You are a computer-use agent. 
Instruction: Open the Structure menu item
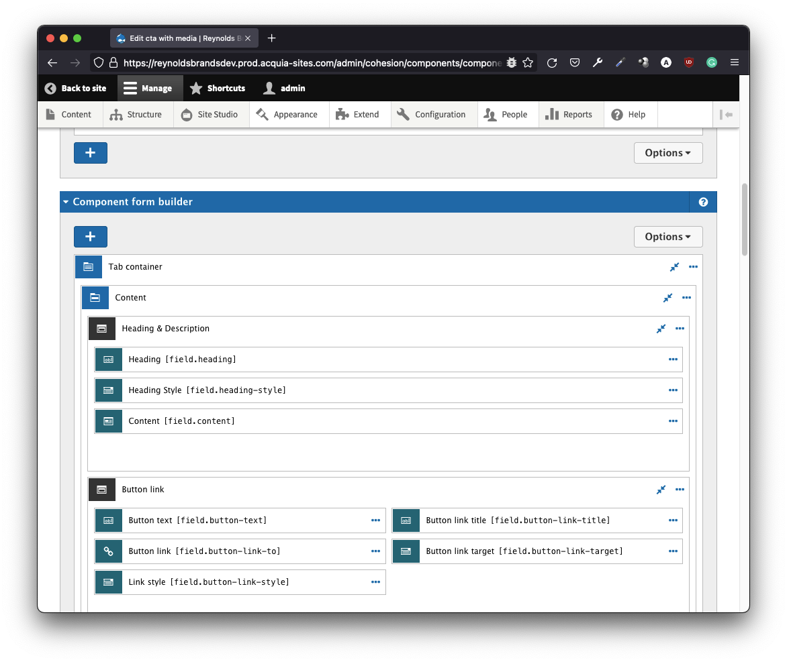click(137, 115)
